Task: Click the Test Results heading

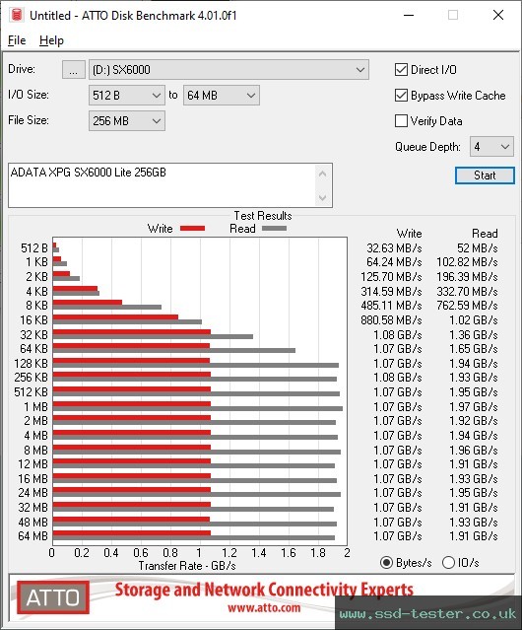Action: pos(263,216)
